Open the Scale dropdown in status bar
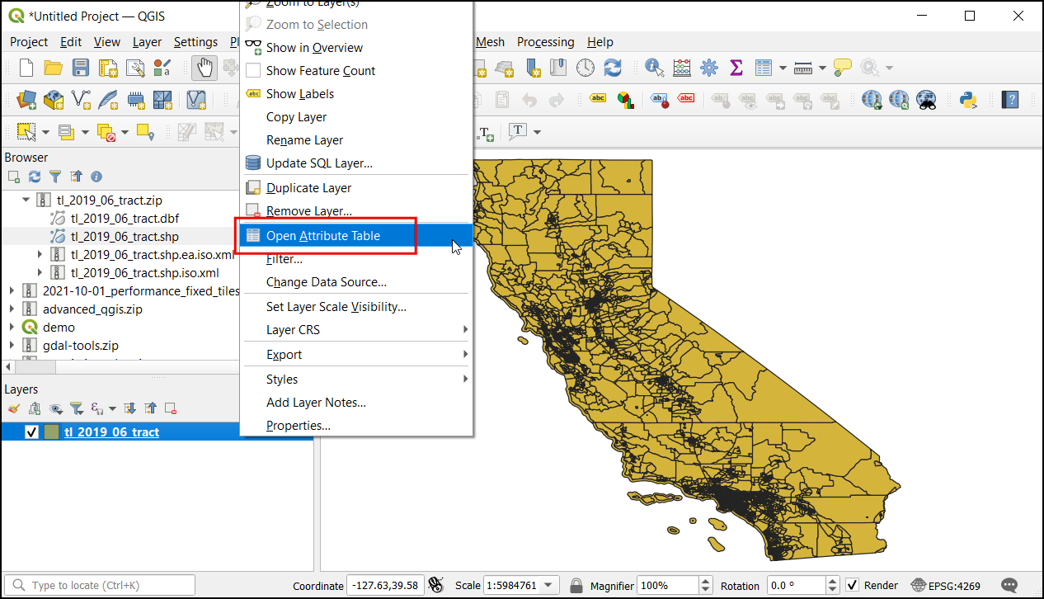 tap(549, 585)
